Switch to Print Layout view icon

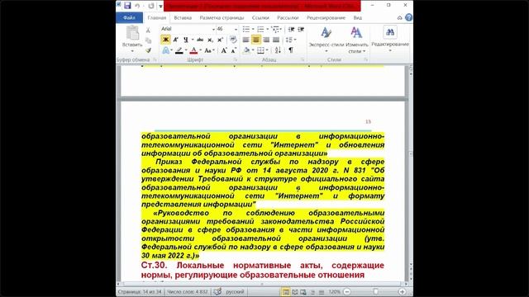pyautogui.click(x=286, y=292)
